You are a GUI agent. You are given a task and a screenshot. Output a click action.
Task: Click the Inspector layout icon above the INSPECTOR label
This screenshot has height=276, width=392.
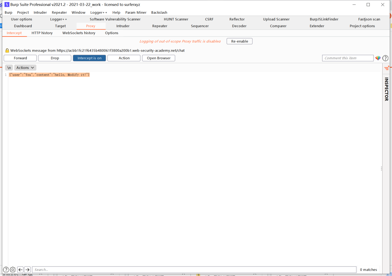point(387,68)
